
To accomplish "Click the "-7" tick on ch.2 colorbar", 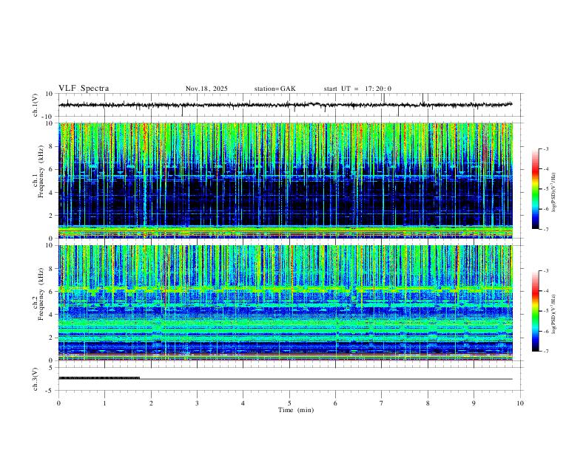I will pyautogui.click(x=545, y=352).
